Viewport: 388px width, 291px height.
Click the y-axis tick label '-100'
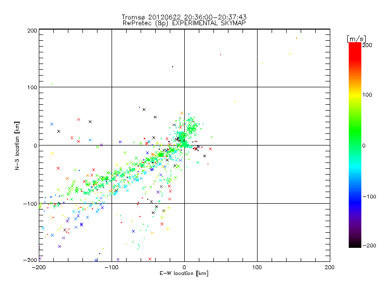click(30, 204)
